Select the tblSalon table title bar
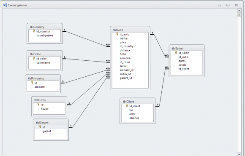The width and height of the screenshot is (245, 156). point(187,48)
